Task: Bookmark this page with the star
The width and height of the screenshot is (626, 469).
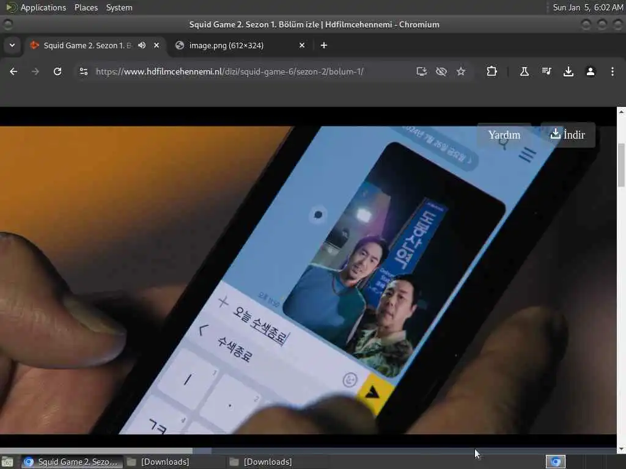Action: click(461, 71)
